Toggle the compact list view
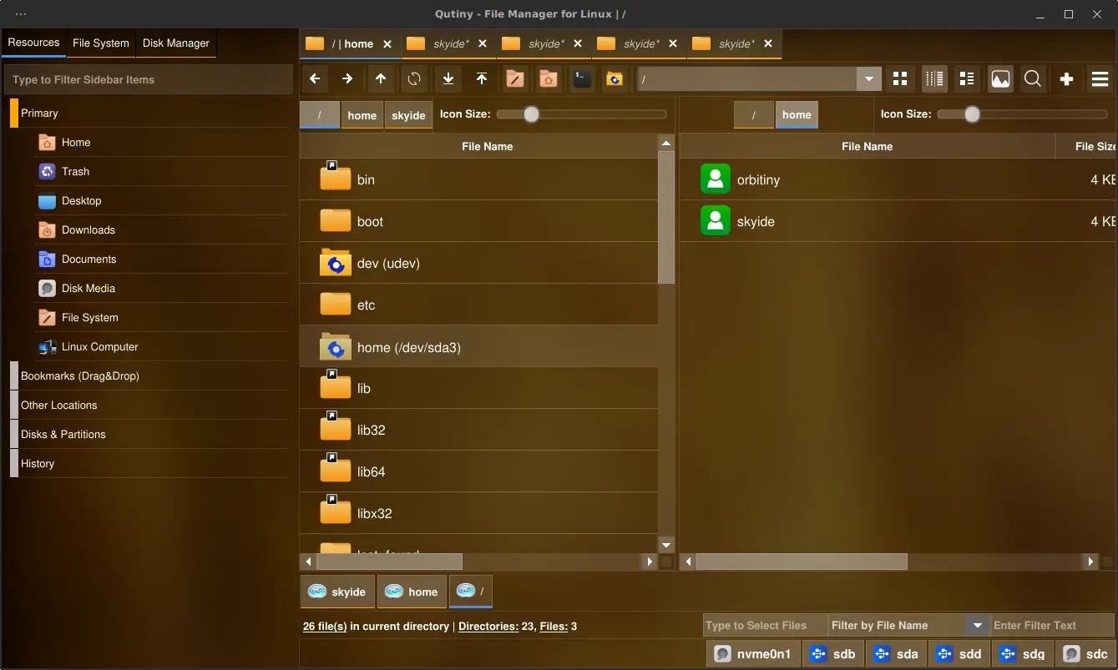The image size is (1118, 670). 967,79
